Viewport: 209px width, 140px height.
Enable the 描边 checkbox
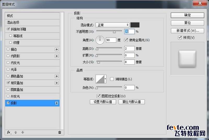(8, 49)
